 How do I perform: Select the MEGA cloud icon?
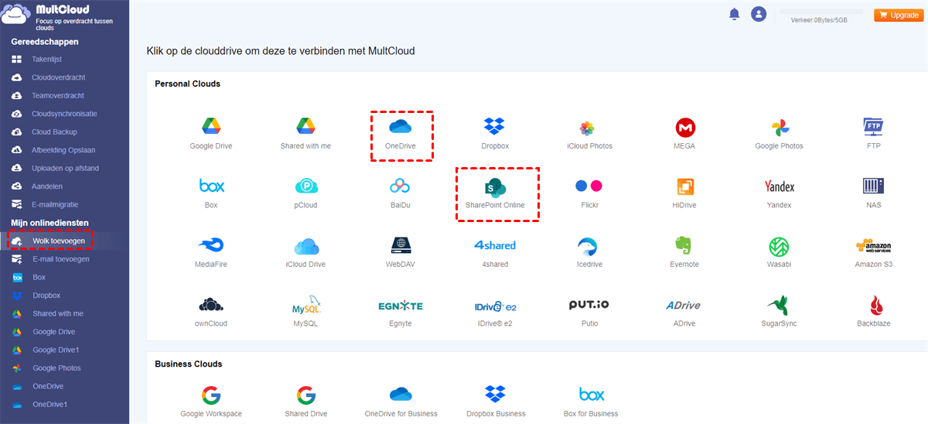(x=684, y=128)
